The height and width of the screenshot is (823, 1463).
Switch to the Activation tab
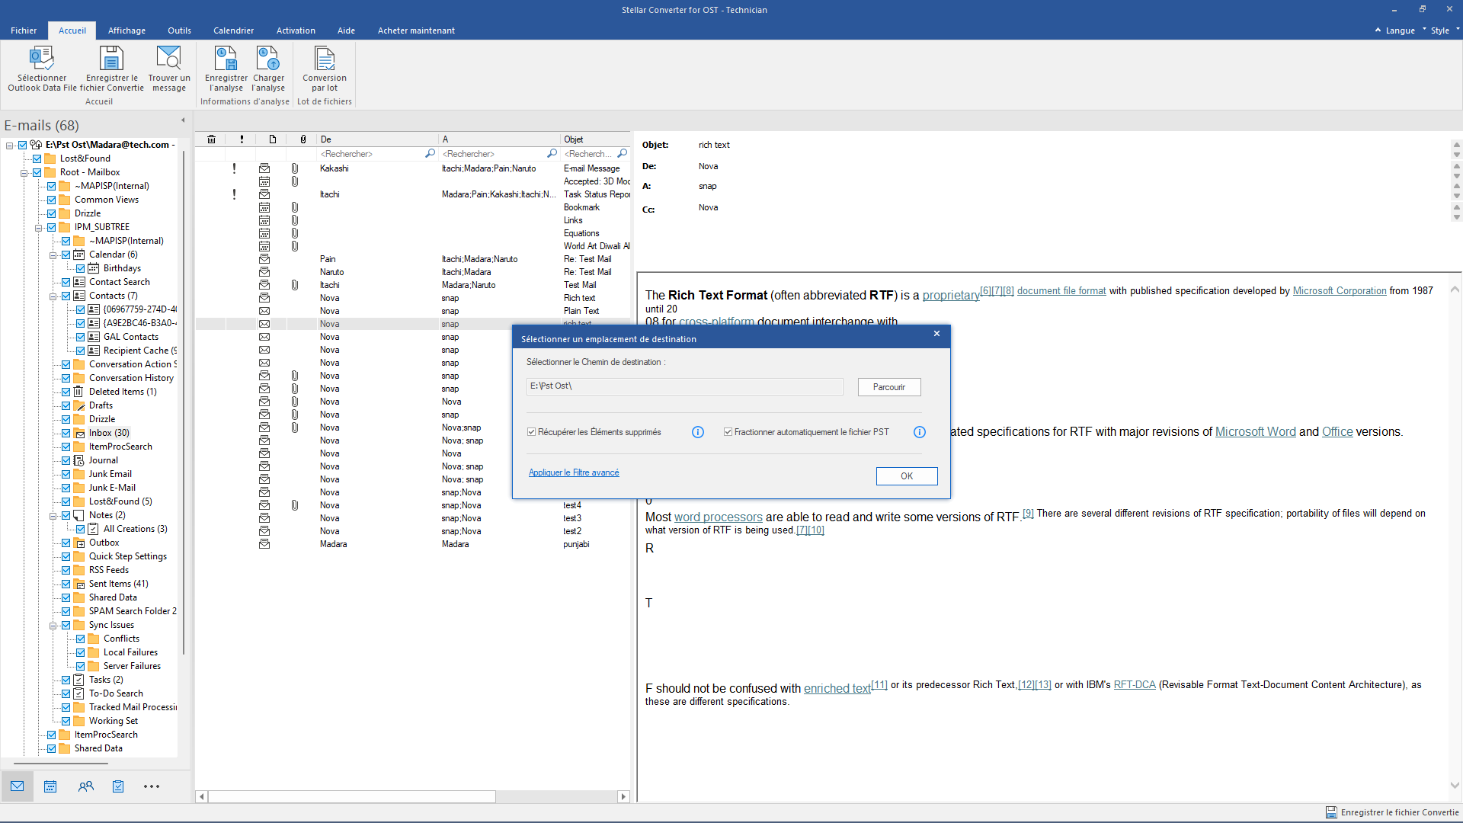click(296, 30)
